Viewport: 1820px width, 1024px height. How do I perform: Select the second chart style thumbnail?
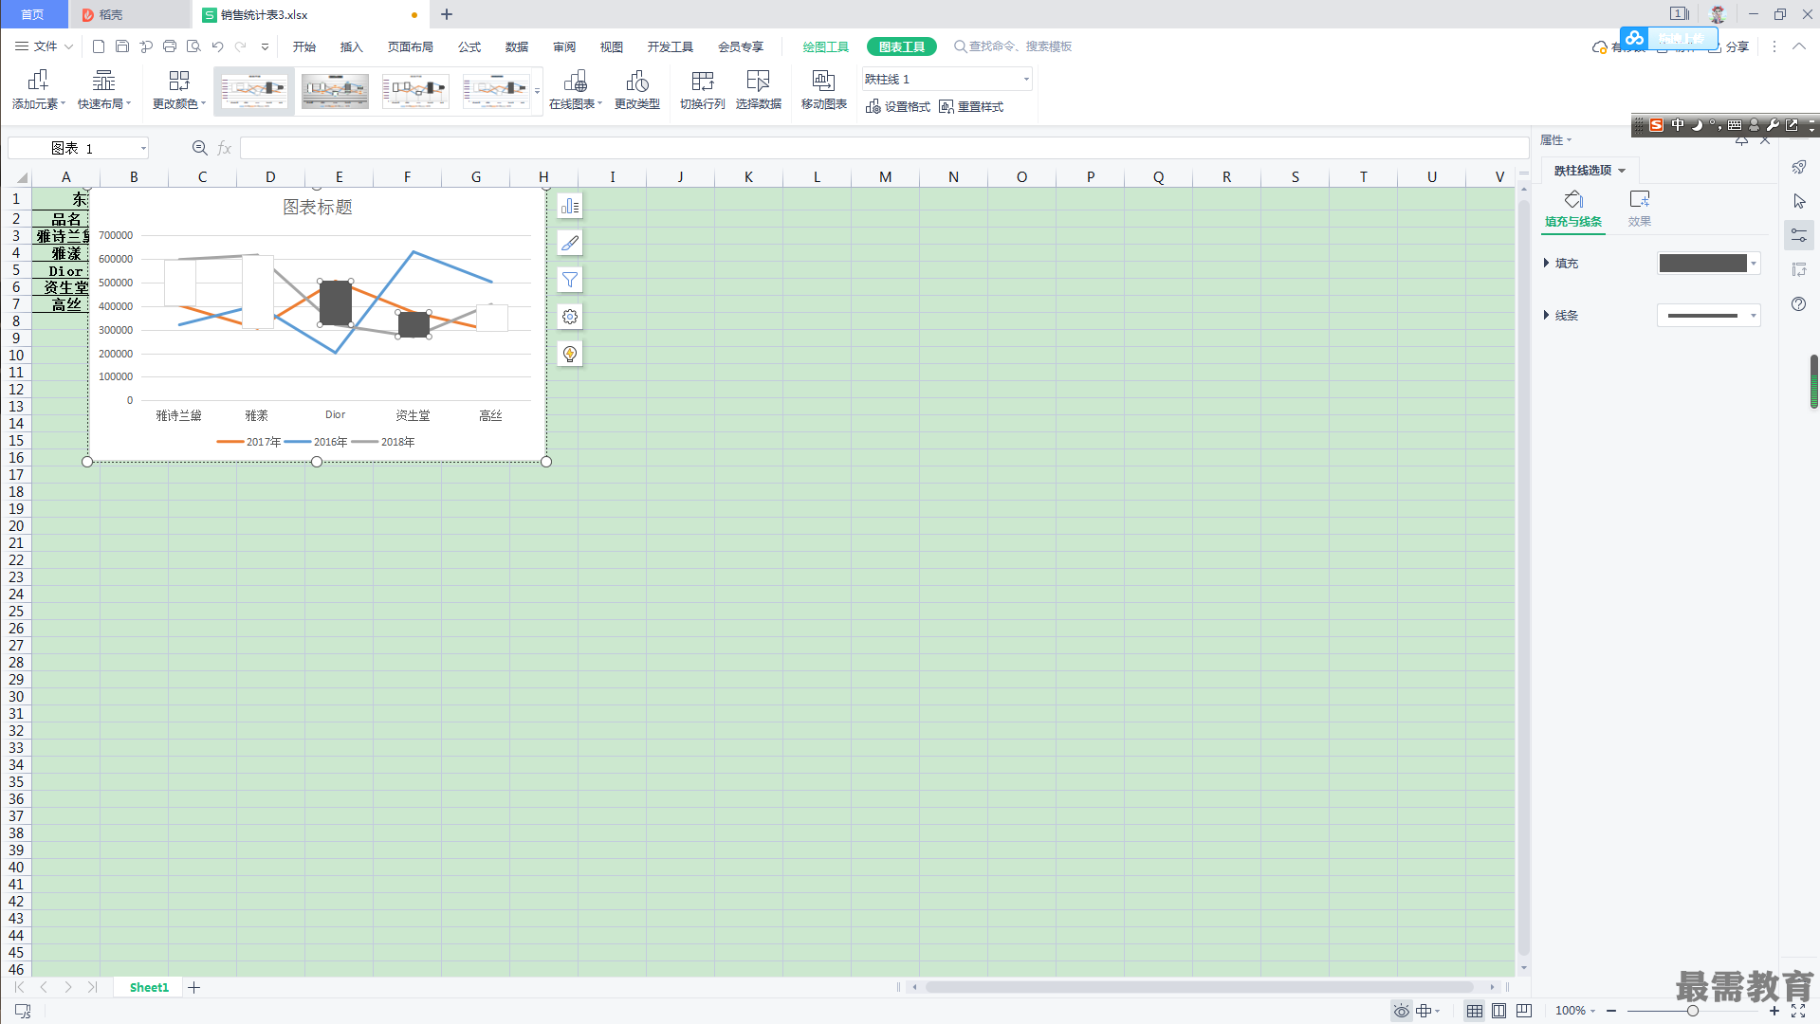335,91
